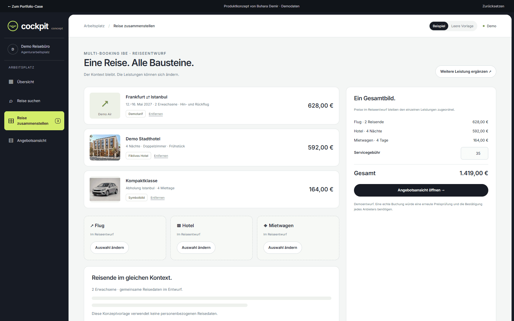The image size is (514, 321).
Task: Click the badge showing 3 in sidebar
Action: (x=58, y=121)
